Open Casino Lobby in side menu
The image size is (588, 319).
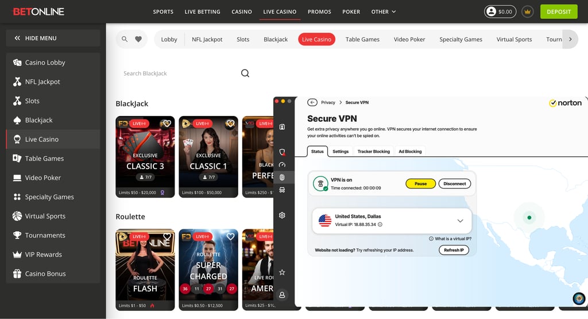click(x=53, y=62)
